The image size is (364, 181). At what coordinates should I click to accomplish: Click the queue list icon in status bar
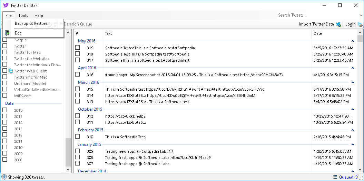click(x=335, y=177)
